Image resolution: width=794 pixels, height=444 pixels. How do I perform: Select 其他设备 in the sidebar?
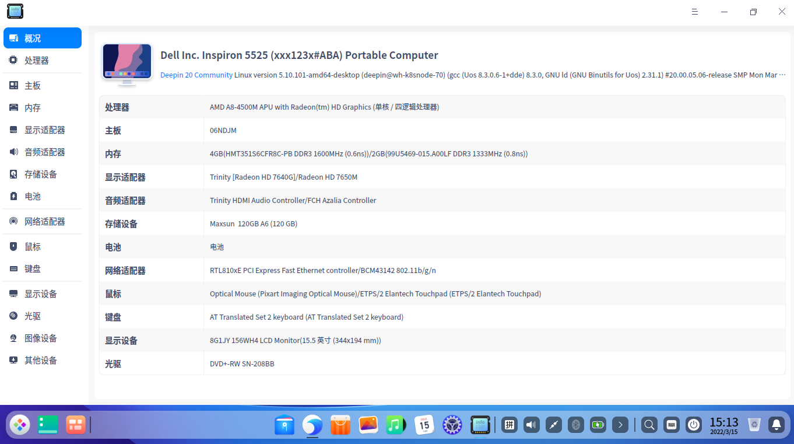point(43,361)
